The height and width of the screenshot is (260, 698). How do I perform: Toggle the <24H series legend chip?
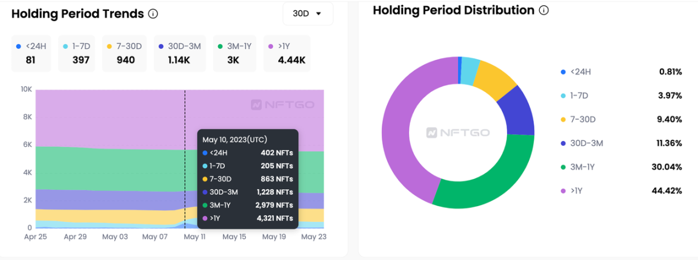click(30, 53)
